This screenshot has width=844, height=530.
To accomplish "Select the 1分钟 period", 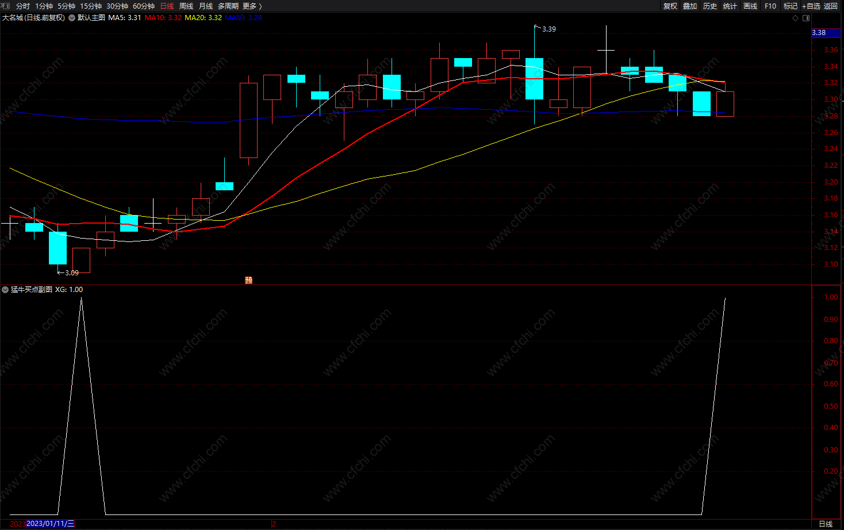I will pos(44,6).
